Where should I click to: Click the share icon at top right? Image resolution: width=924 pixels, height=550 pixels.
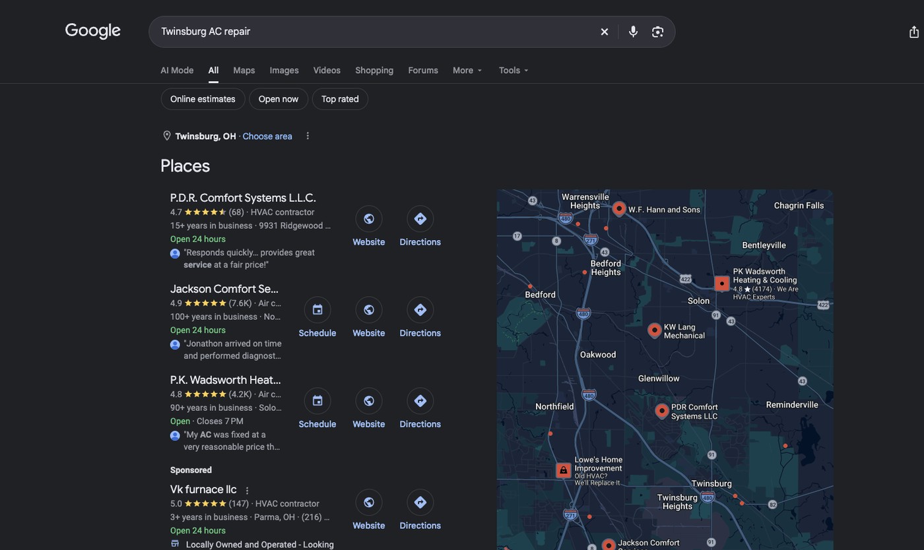pos(913,32)
